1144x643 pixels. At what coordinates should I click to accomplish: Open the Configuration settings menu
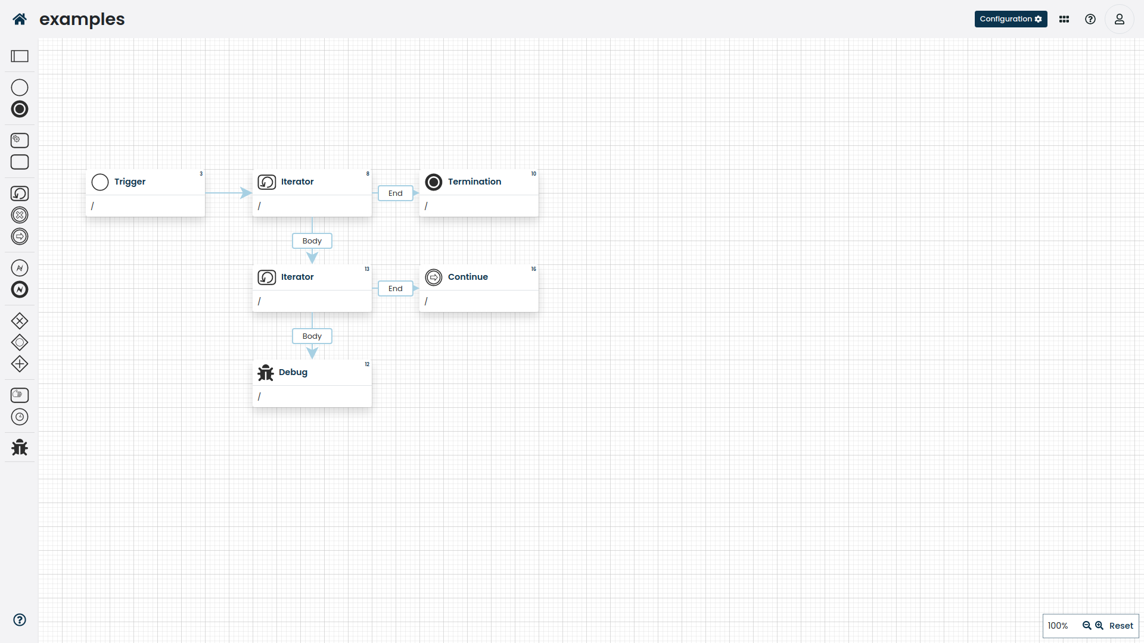click(1011, 19)
